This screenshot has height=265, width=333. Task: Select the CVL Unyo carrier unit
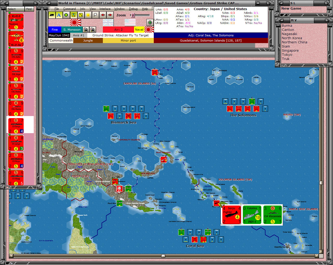click(x=16, y=74)
